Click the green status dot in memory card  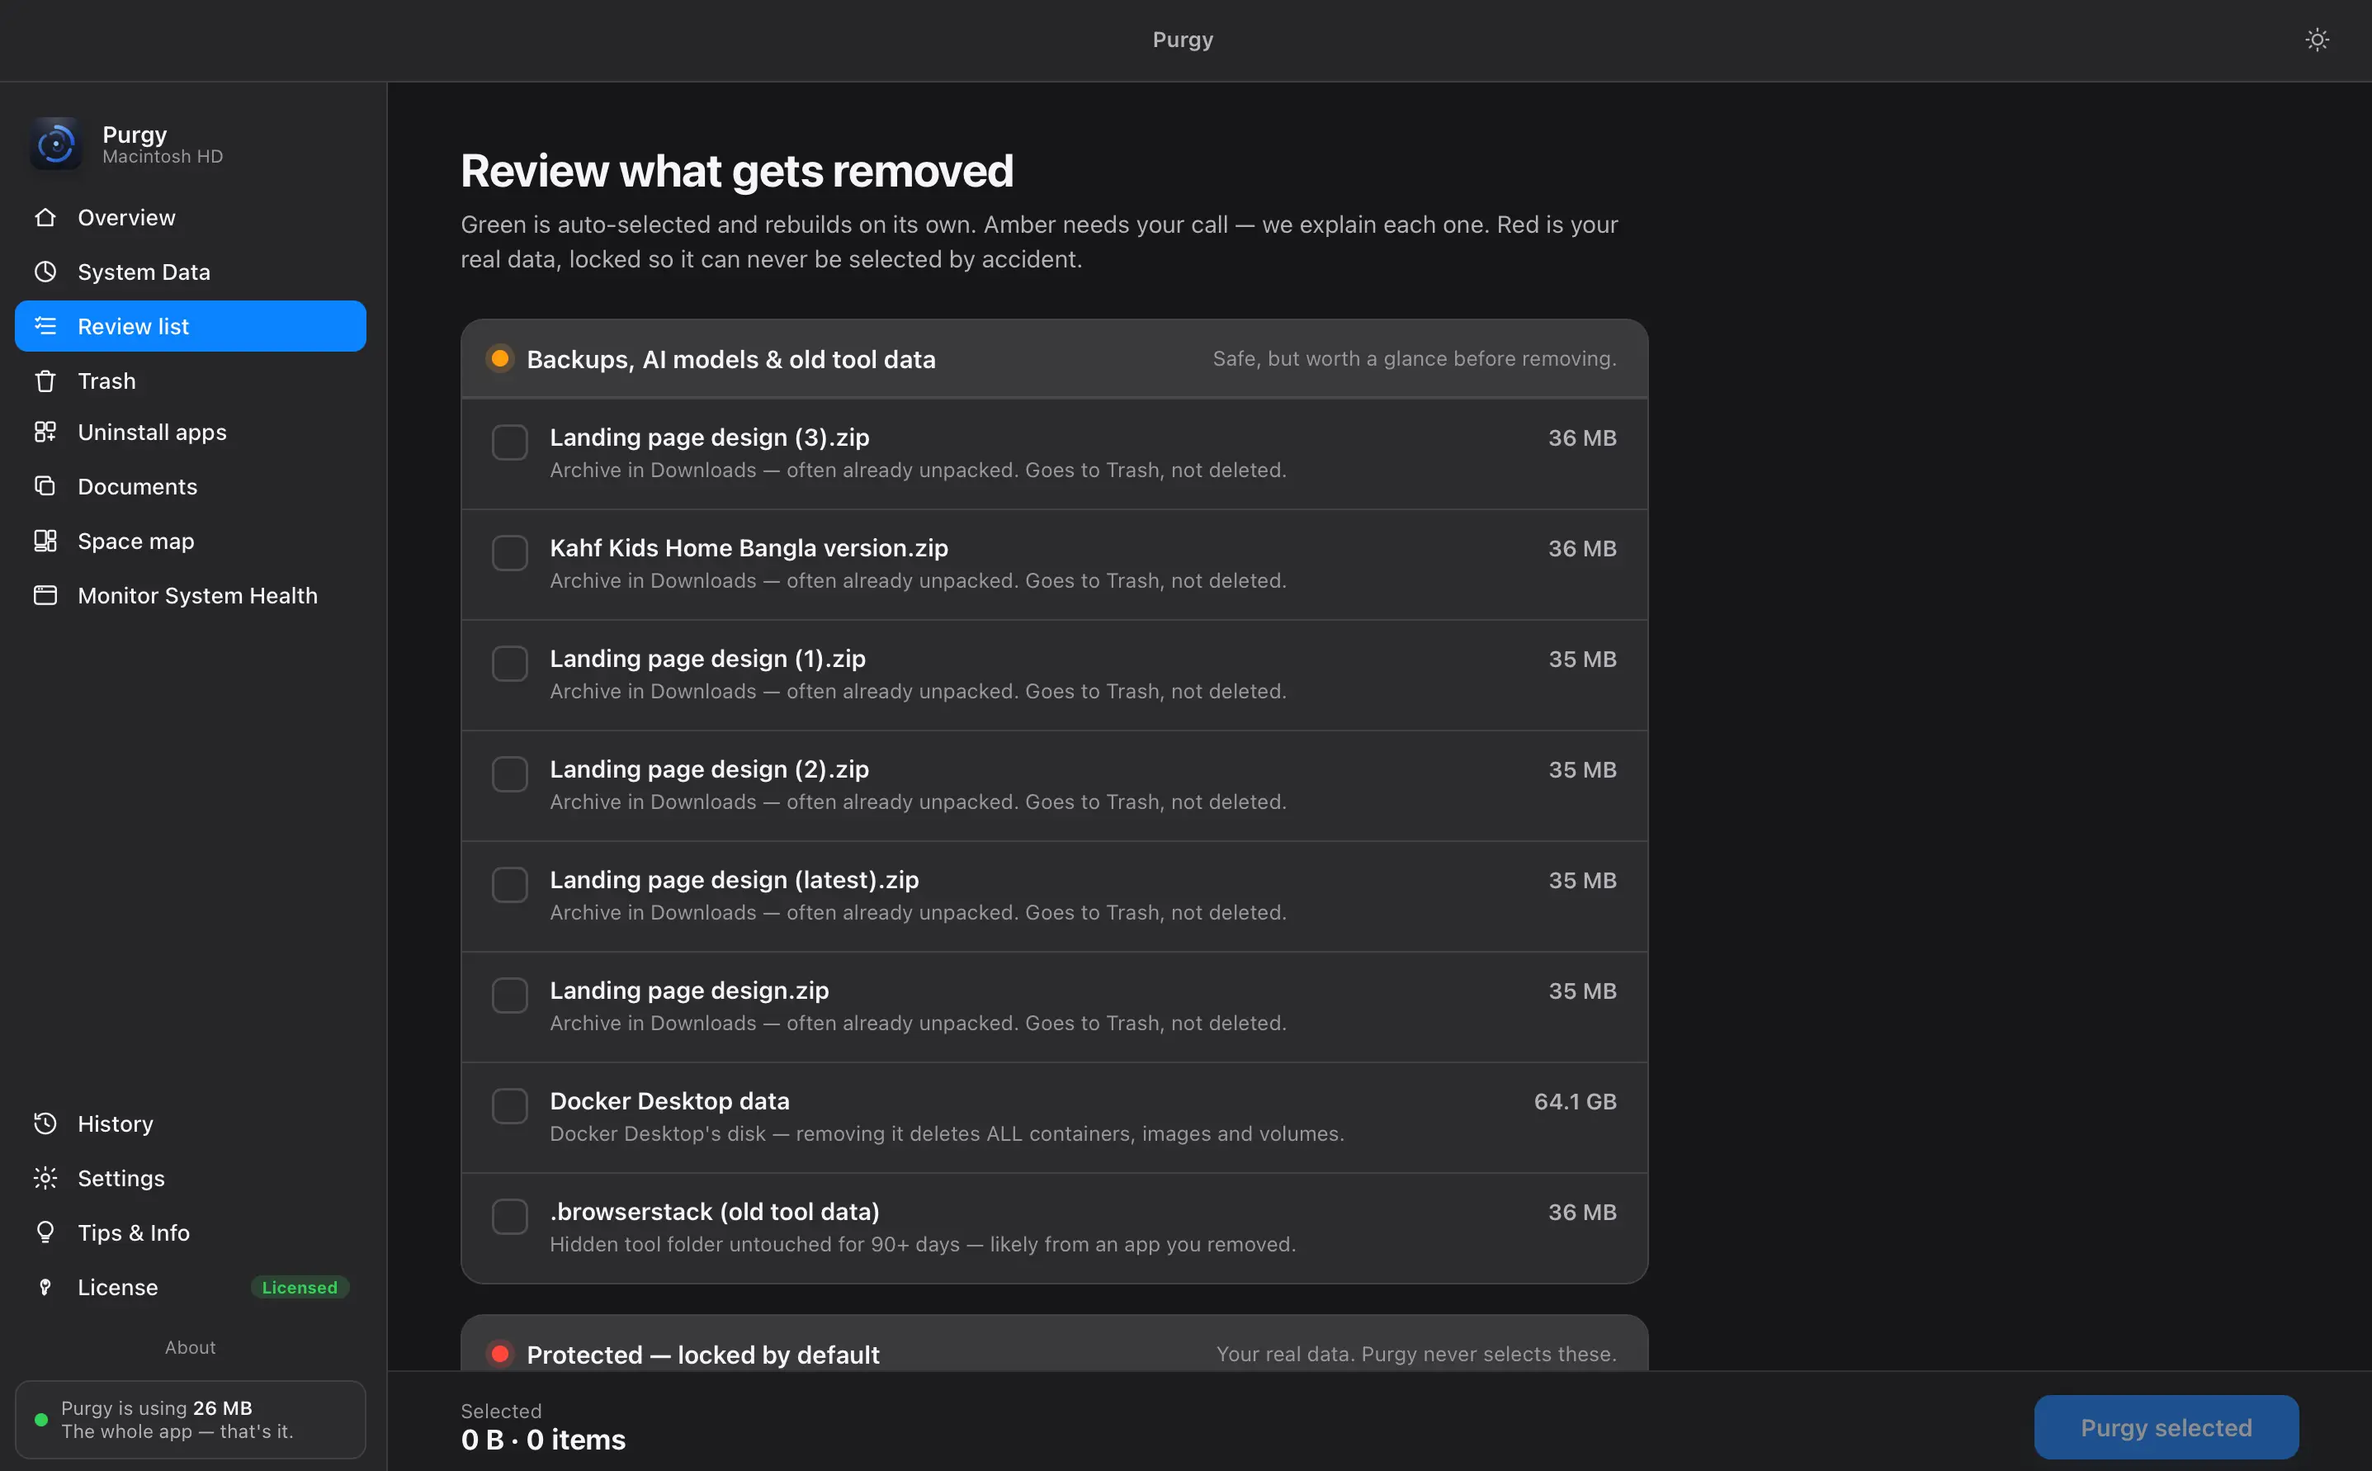tap(40, 1420)
